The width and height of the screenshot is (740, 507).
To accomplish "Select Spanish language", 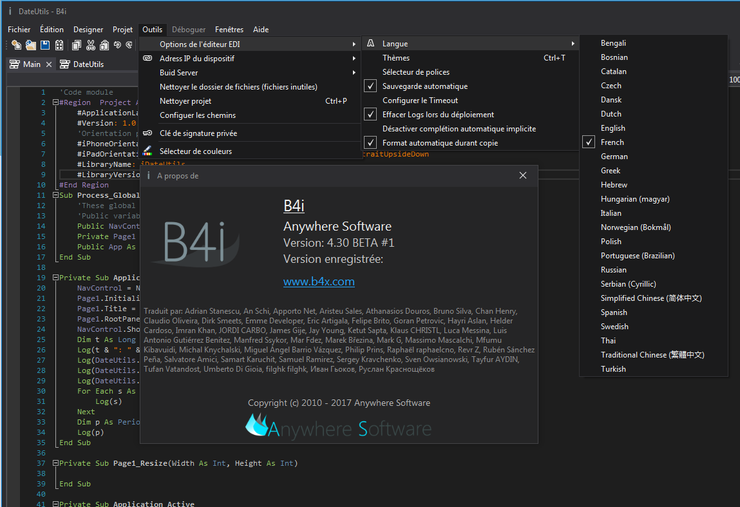I will click(654, 312).
